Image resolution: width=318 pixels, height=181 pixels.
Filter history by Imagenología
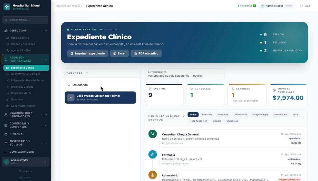click(x=260, y=115)
